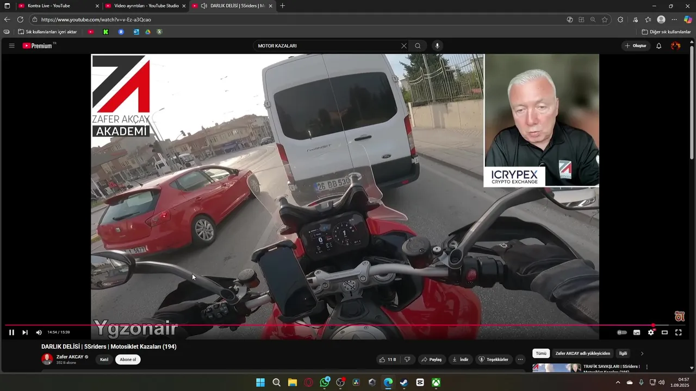This screenshot has width=696, height=391.
Task: Open the YouTube account avatar menu
Action: (676, 46)
